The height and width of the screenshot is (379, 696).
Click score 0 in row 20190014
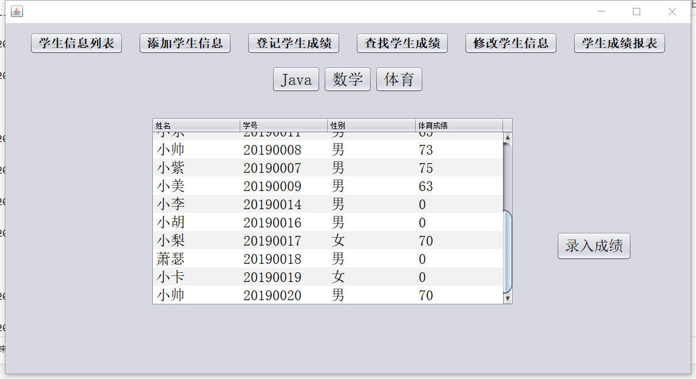[422, 204]
